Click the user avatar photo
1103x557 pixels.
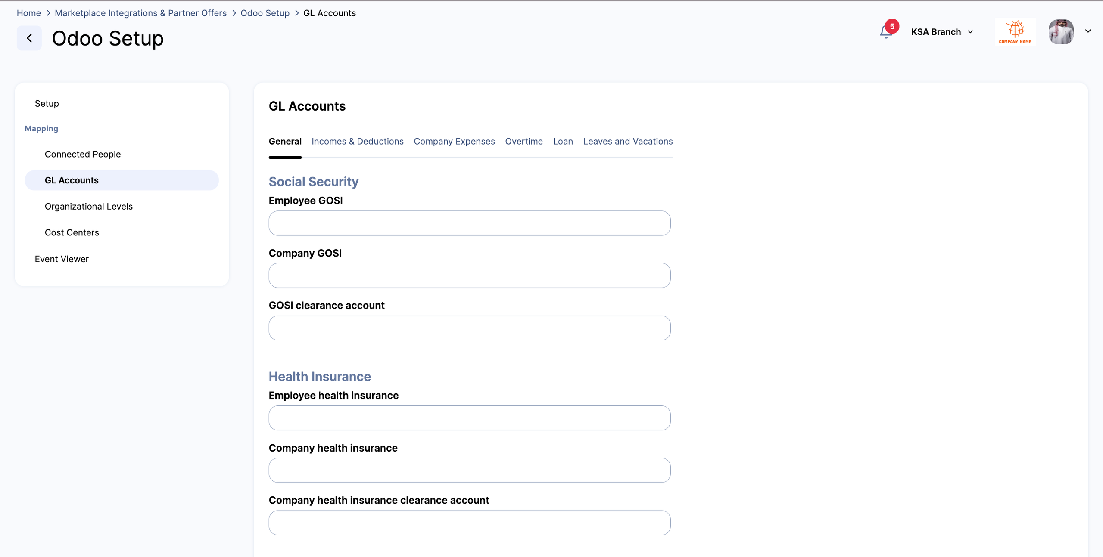[1061, 32]
